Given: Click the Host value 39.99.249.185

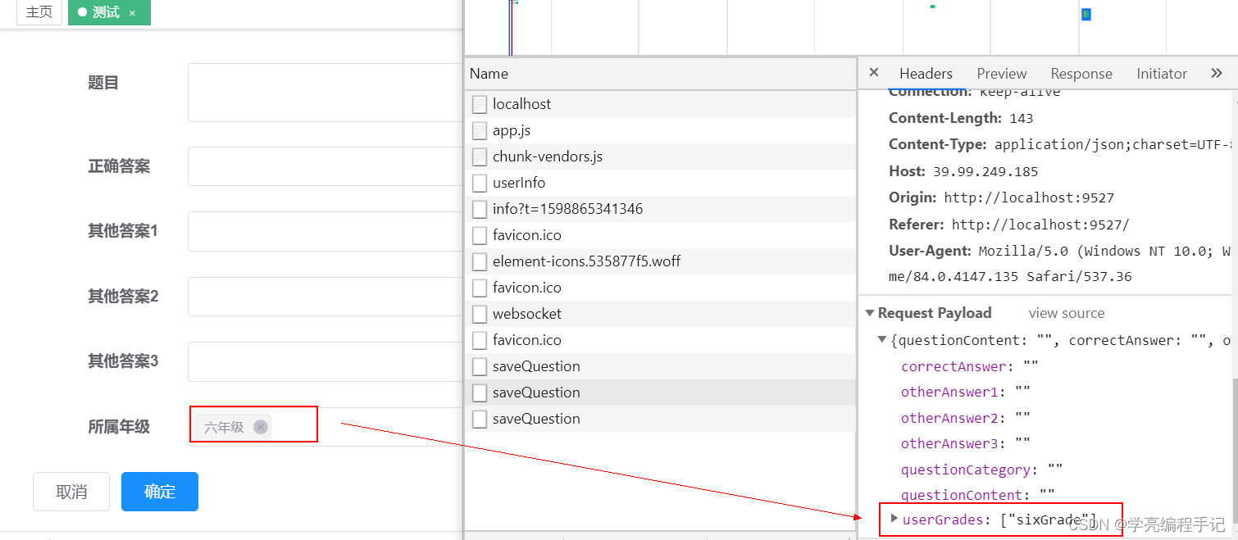Looking at the screenshot, I should pyautogui.click(x=985, y=172).
